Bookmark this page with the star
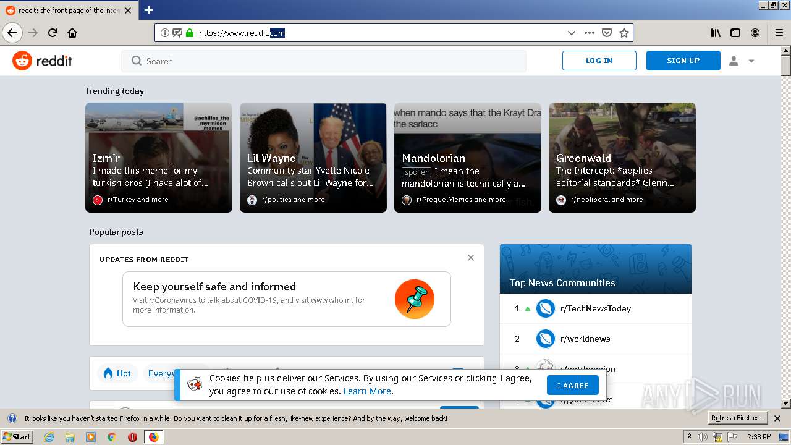 [x=624, y=33]
